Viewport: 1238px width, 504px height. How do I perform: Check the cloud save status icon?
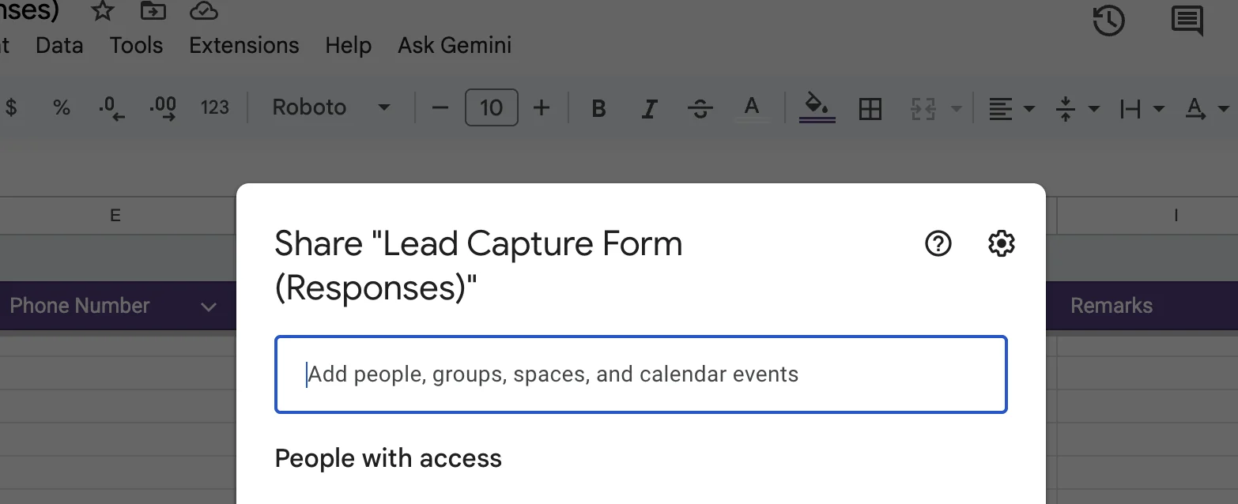203,11
